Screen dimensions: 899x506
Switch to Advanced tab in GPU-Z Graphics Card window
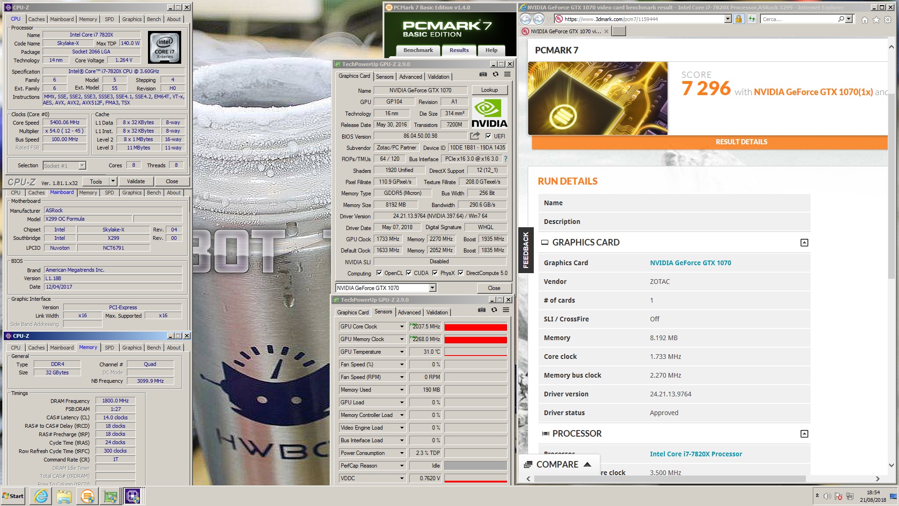click(x=411, y=77)
